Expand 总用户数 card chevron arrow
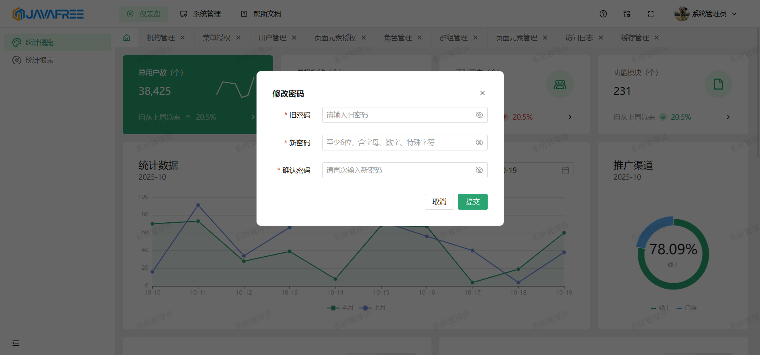 click(x=253, y=117)
